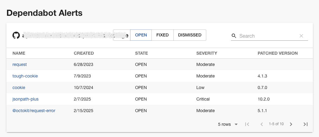Open the 5 rows dropdown
This screenshot has width=319, height=137.
[228, 124]
